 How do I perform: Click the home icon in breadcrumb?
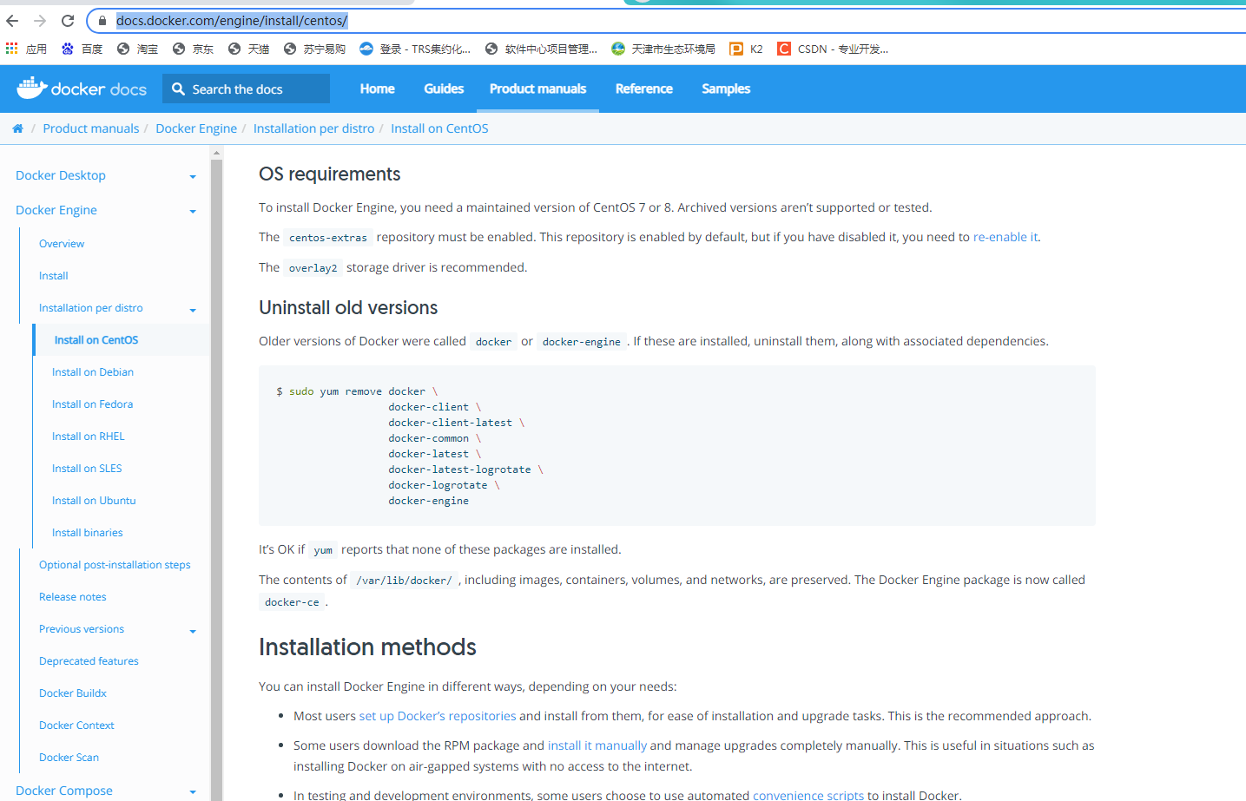[x=17, y=128]
